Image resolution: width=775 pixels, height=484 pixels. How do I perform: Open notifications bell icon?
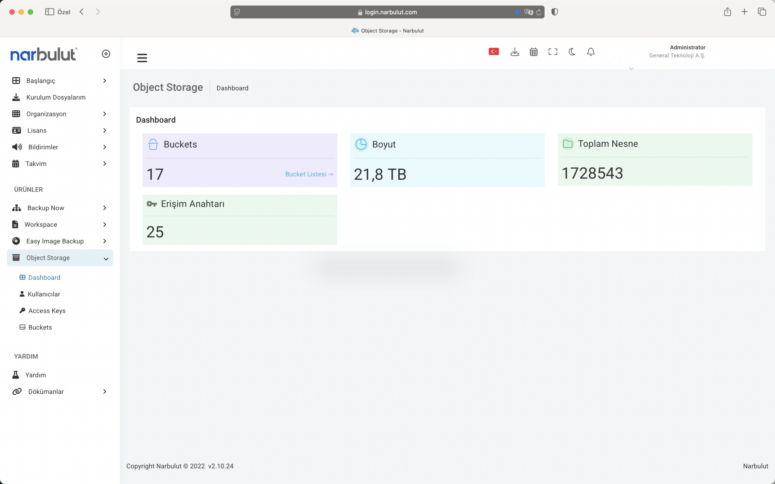pyautogui.click(x=591, y=52)
